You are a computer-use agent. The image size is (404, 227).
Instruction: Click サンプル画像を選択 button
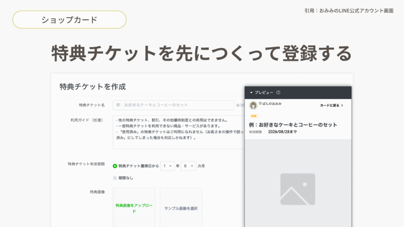(181, 208)
